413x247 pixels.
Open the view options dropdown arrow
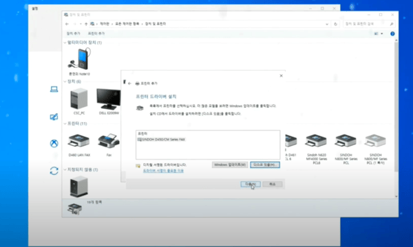381,34
